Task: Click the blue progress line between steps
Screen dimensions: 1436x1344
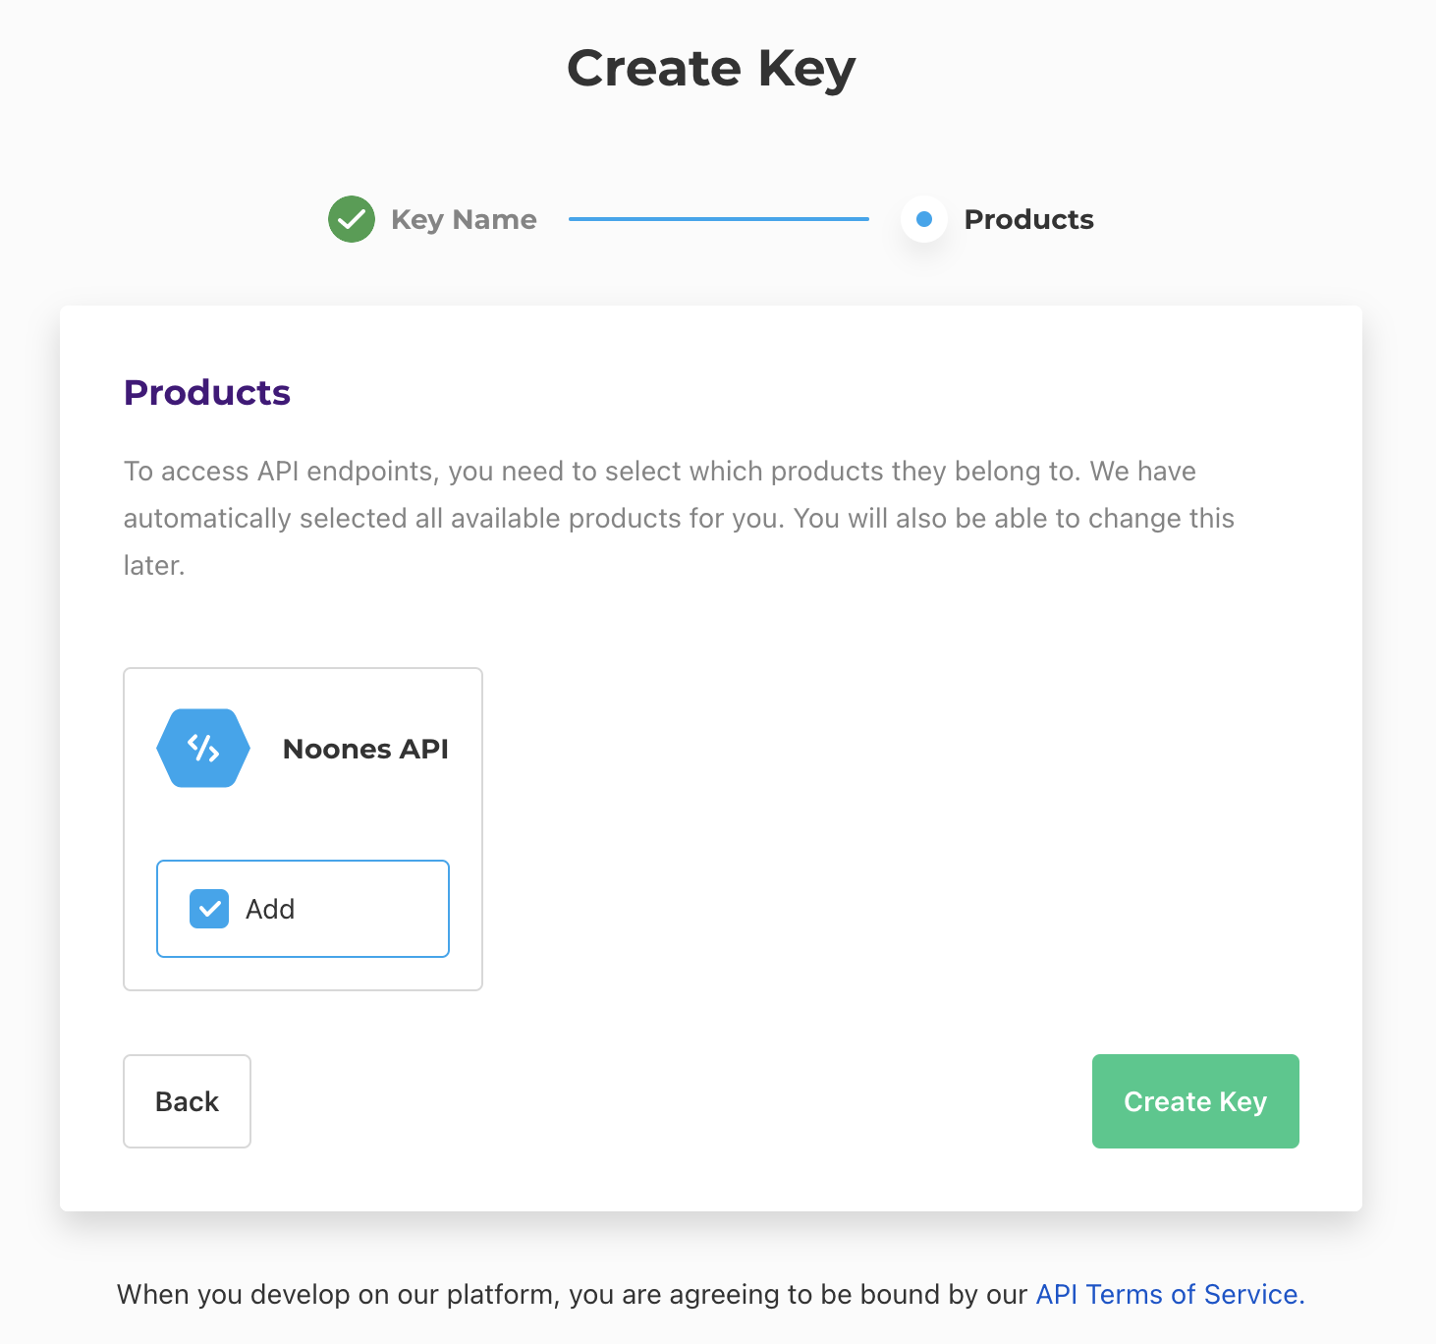Action: point(718,219)
